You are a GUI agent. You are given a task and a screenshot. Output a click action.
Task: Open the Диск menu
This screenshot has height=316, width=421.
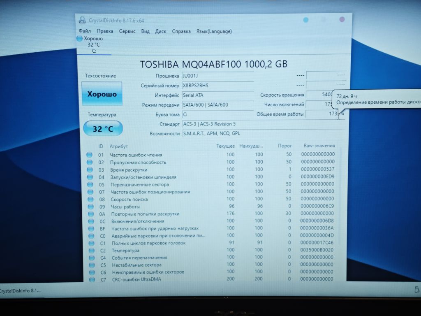click(x=161, y=31)
